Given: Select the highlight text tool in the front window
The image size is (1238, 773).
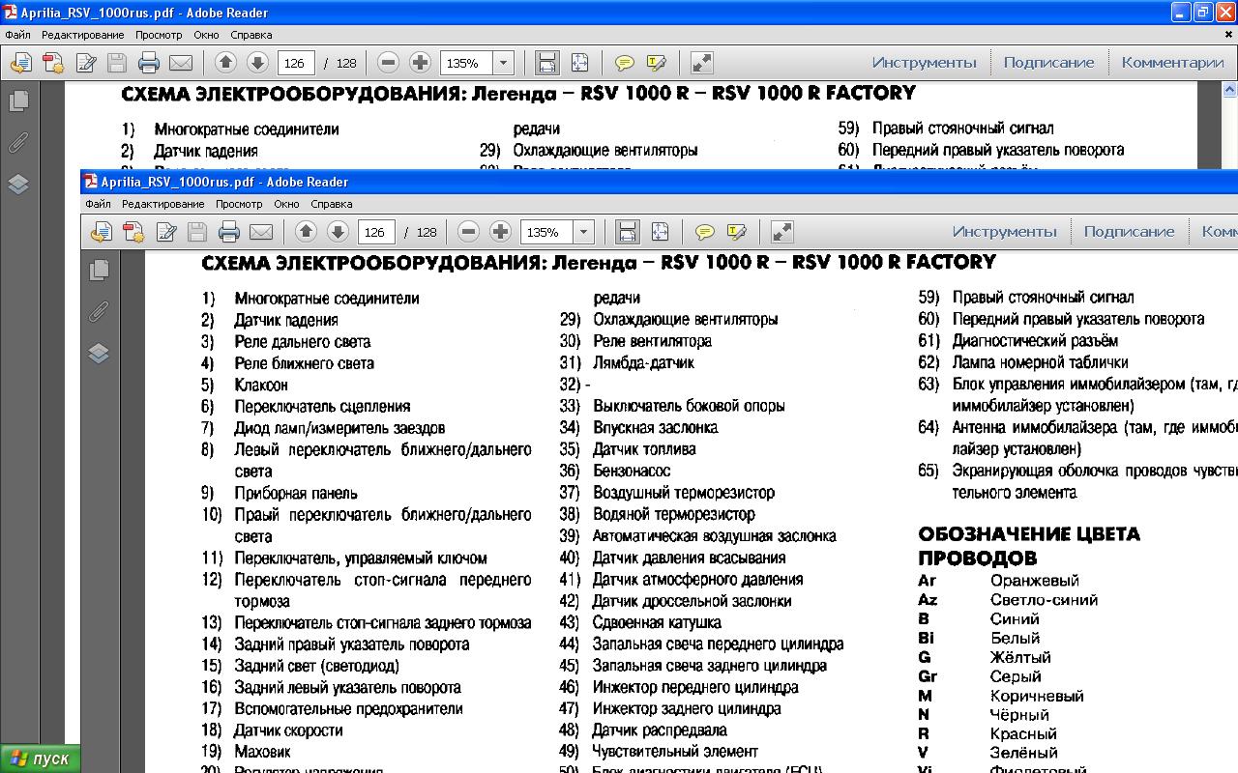Looking at the screenshot, I should coord(737,232).
